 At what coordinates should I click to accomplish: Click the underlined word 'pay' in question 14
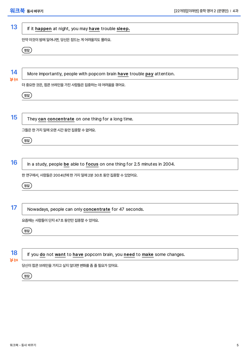(x=149, y=74)
